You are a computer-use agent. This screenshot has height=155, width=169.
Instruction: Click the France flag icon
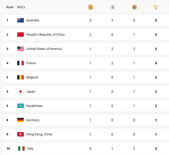(x=20, y=63)
